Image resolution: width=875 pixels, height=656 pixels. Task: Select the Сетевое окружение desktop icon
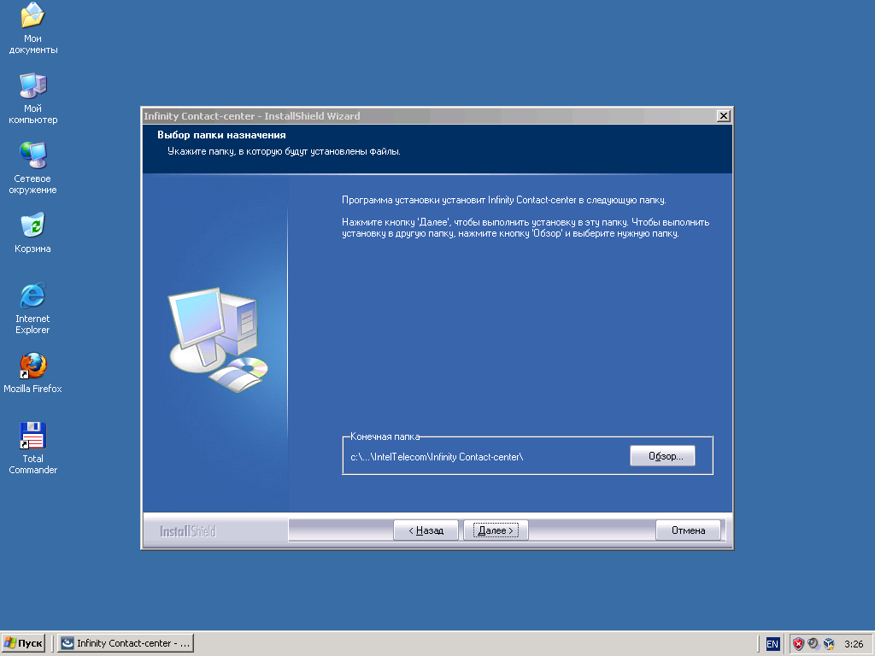click(32, 168)
